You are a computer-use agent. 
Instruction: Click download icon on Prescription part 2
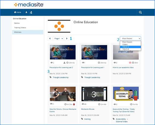point(64,63)
